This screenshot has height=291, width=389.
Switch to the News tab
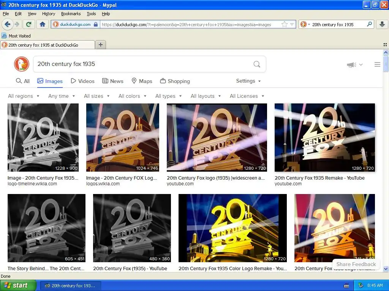(112, 81)
